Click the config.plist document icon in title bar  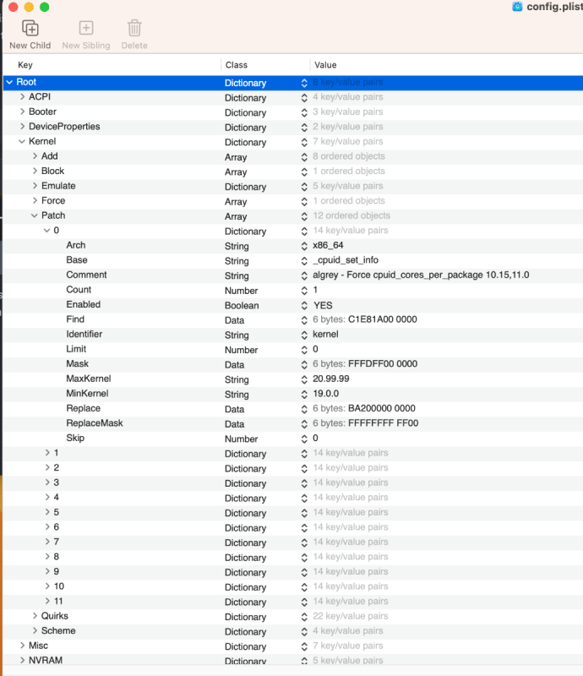(517, 7)
